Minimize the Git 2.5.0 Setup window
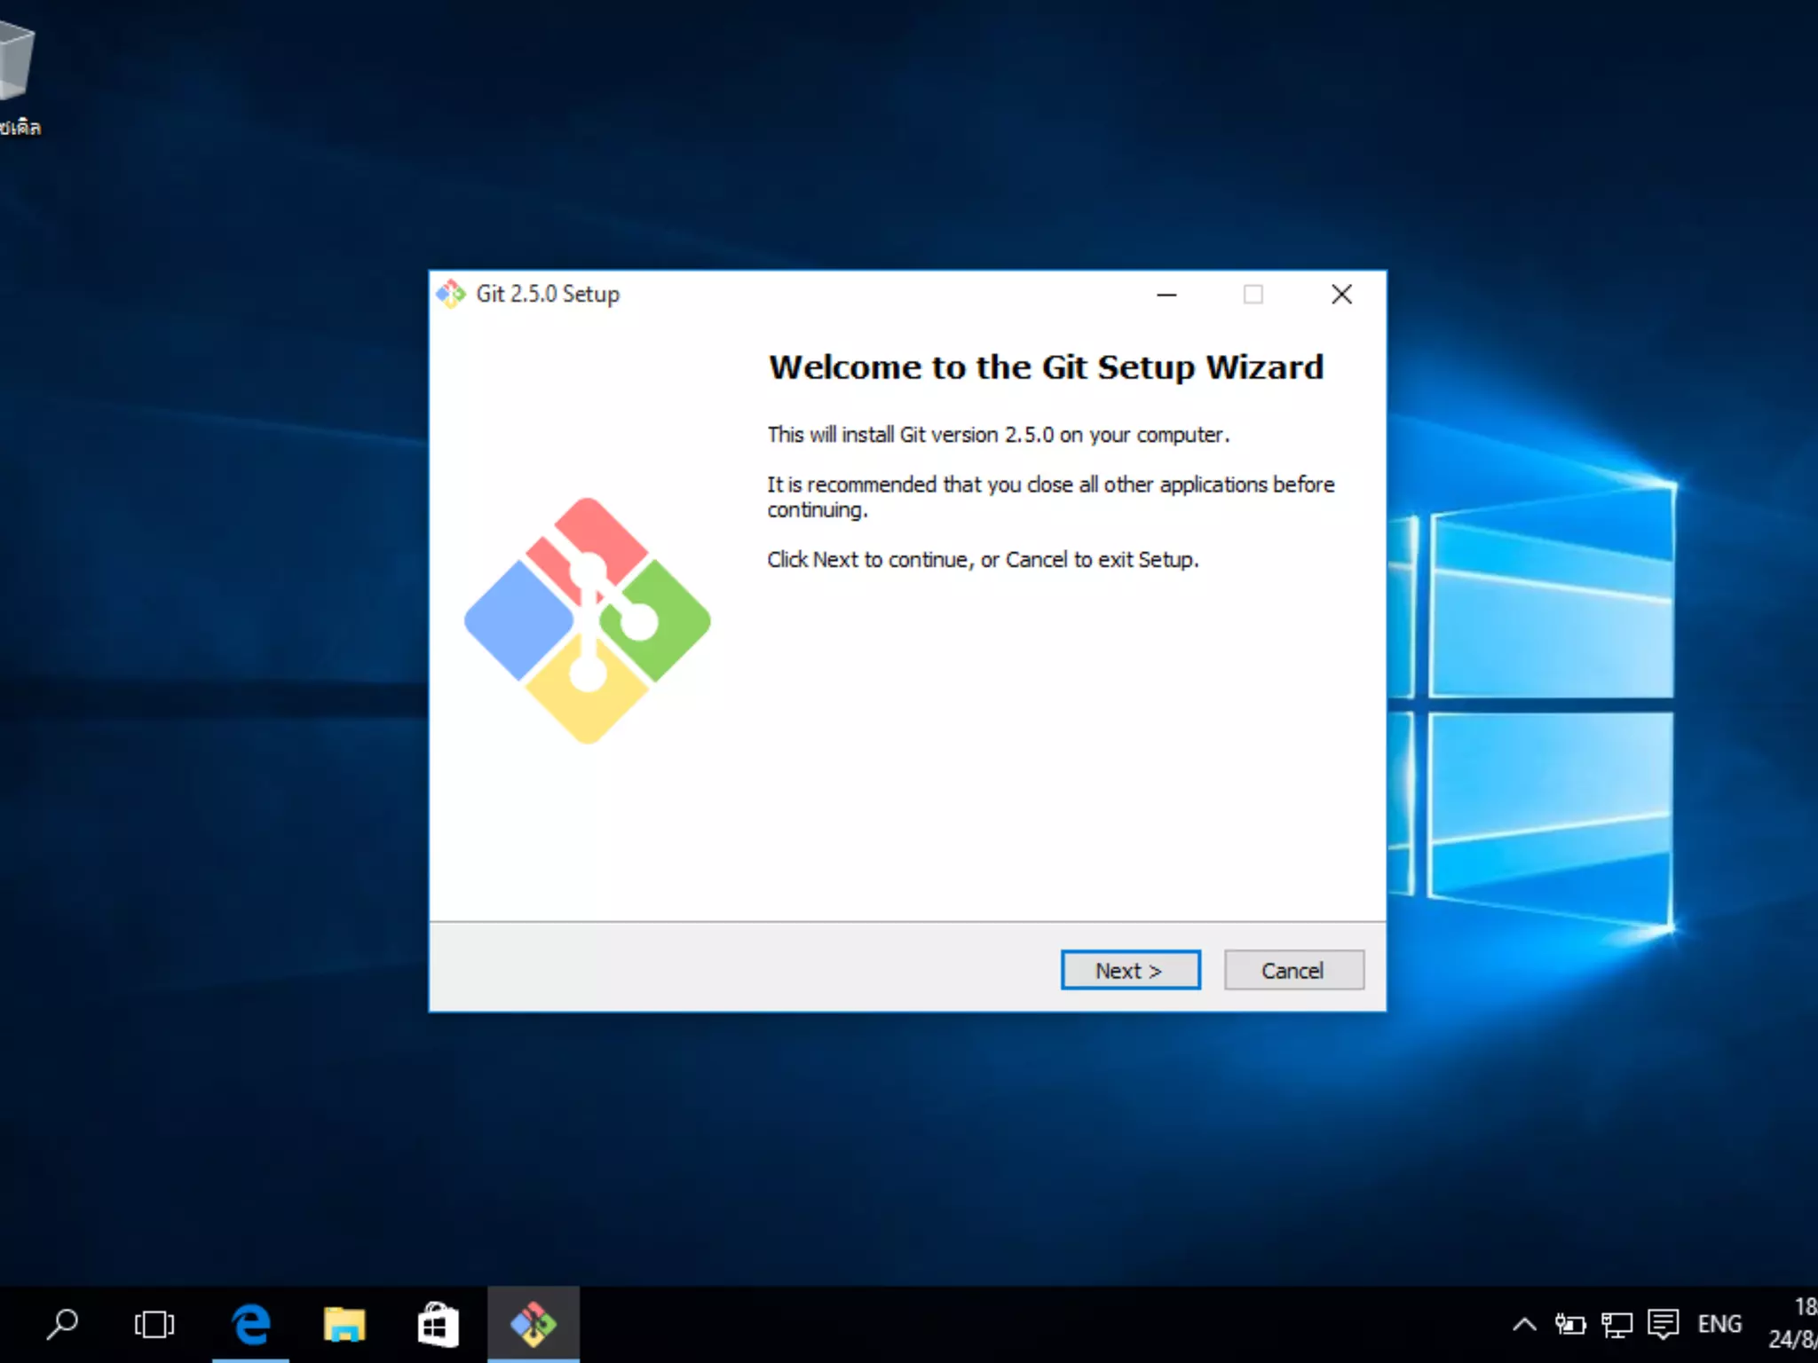The height and width of the screenshot is (1363, 1818). [1166, 294]
